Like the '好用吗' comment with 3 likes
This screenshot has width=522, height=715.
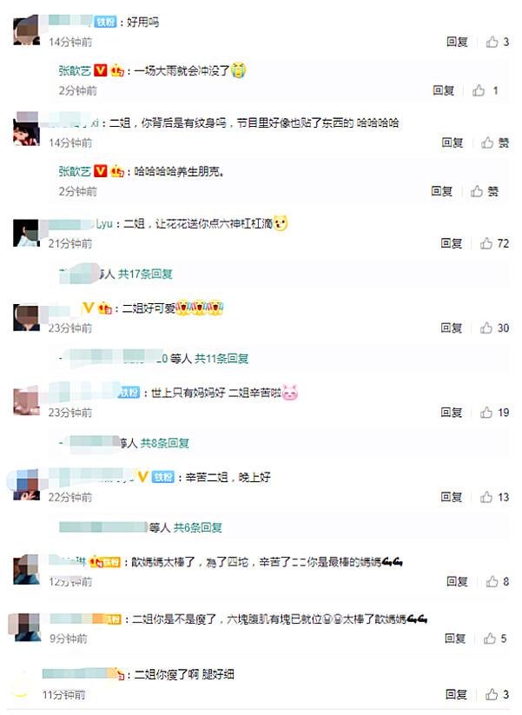[497, 42]
